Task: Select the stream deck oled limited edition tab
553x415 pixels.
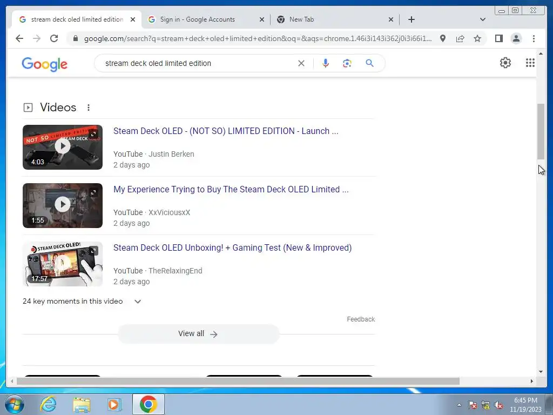Action: pos(77,19)
